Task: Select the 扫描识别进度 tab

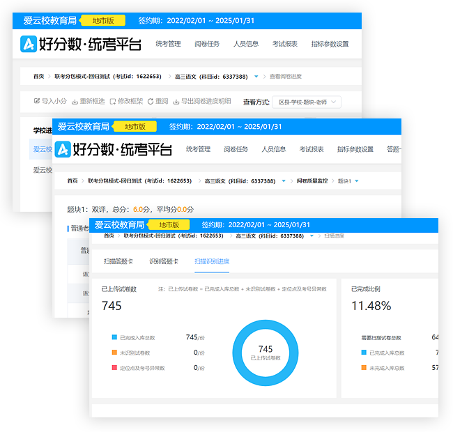Action: [x=211, y=261]
